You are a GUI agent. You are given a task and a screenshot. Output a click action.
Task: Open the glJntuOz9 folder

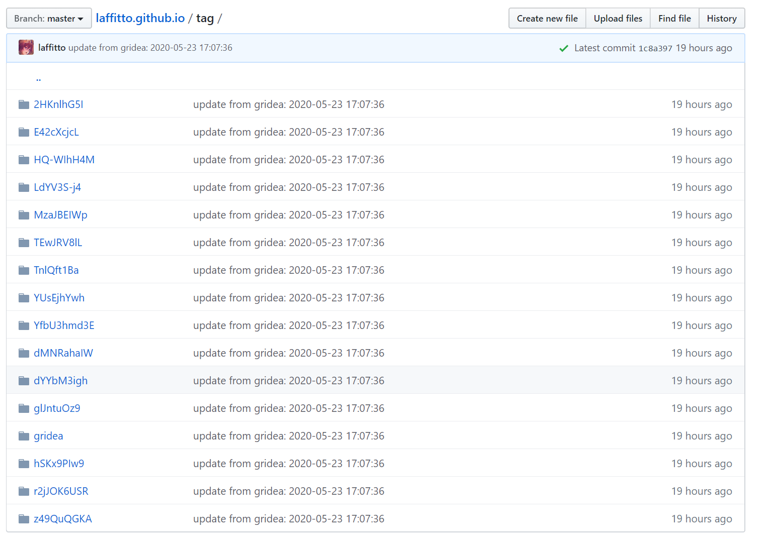point(57,408)
